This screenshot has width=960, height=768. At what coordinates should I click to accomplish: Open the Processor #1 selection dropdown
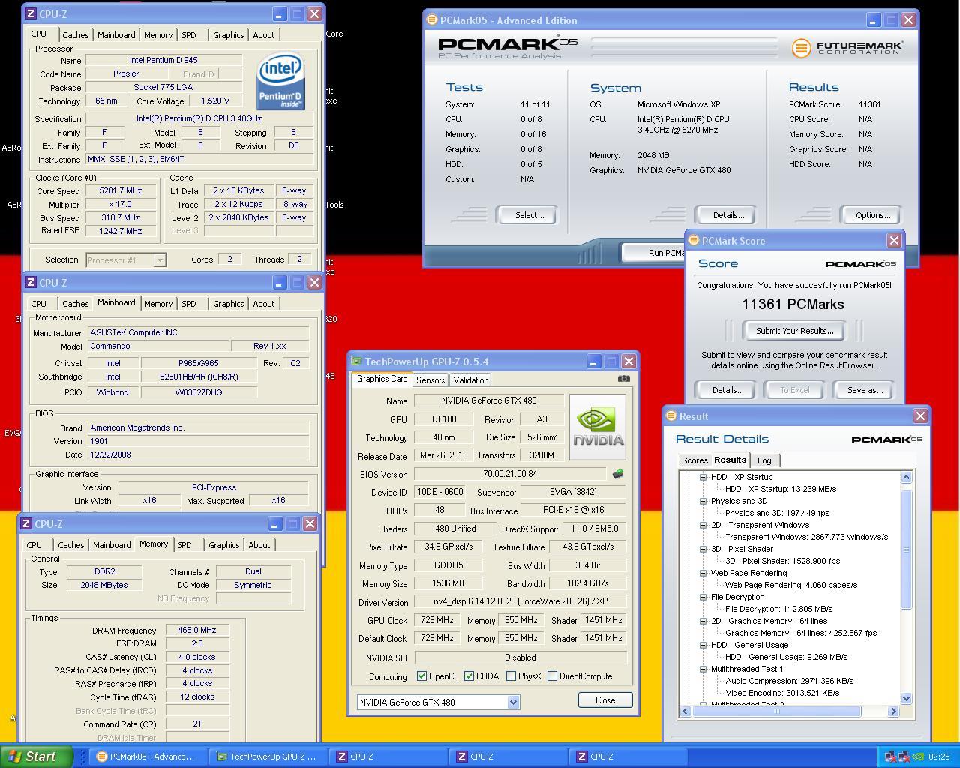pos(160,260)
